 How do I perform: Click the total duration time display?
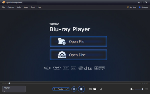coord(145,83)
